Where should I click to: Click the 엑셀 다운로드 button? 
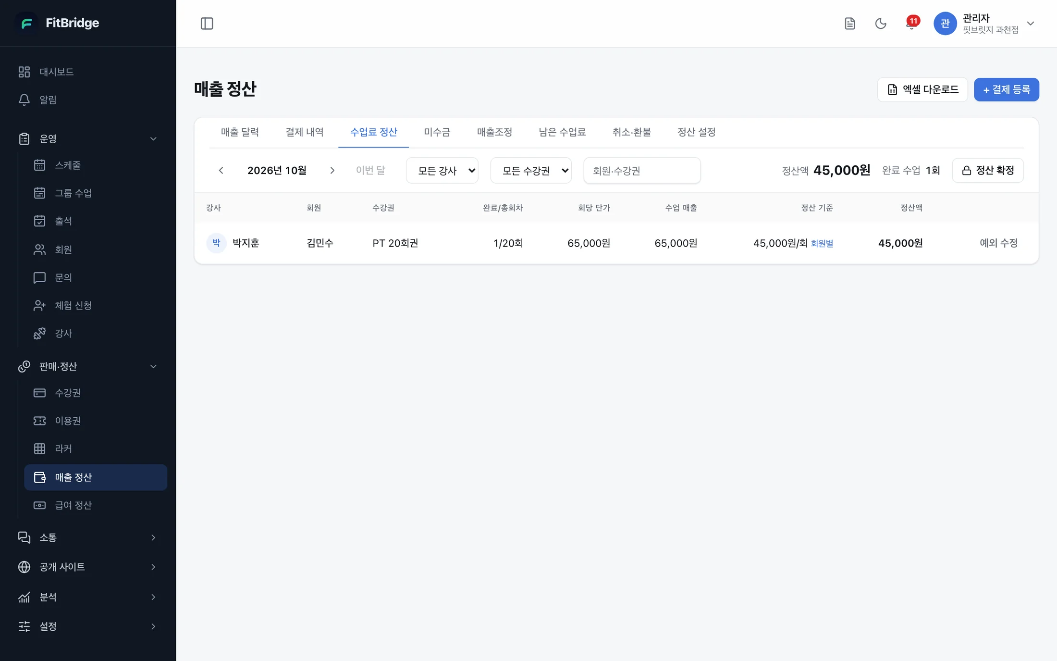click(922, 89)
